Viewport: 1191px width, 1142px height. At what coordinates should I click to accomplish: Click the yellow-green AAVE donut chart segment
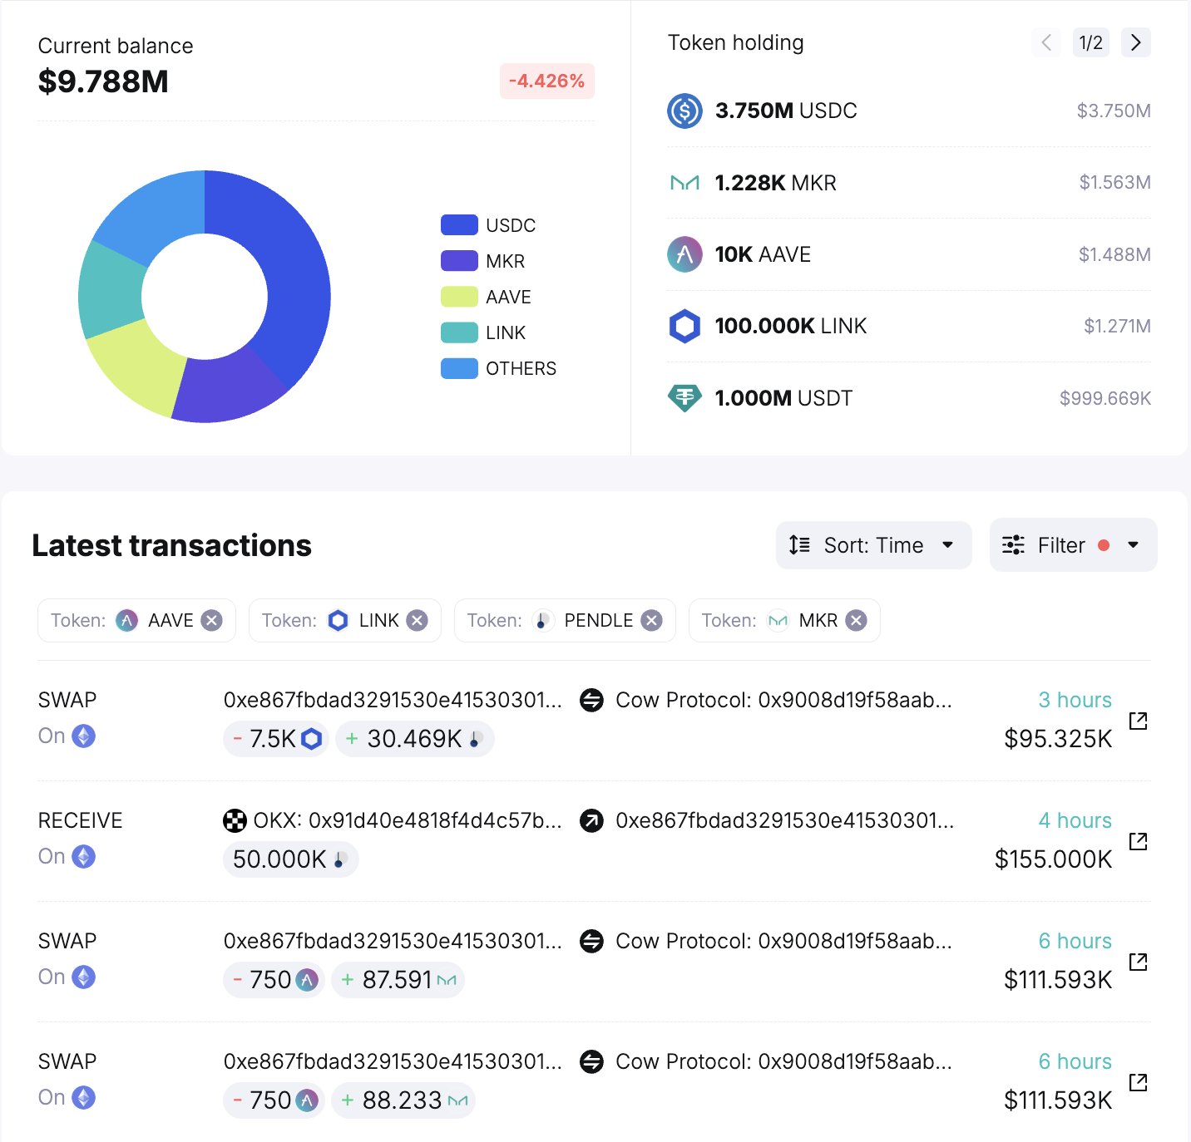click(133, 366)
